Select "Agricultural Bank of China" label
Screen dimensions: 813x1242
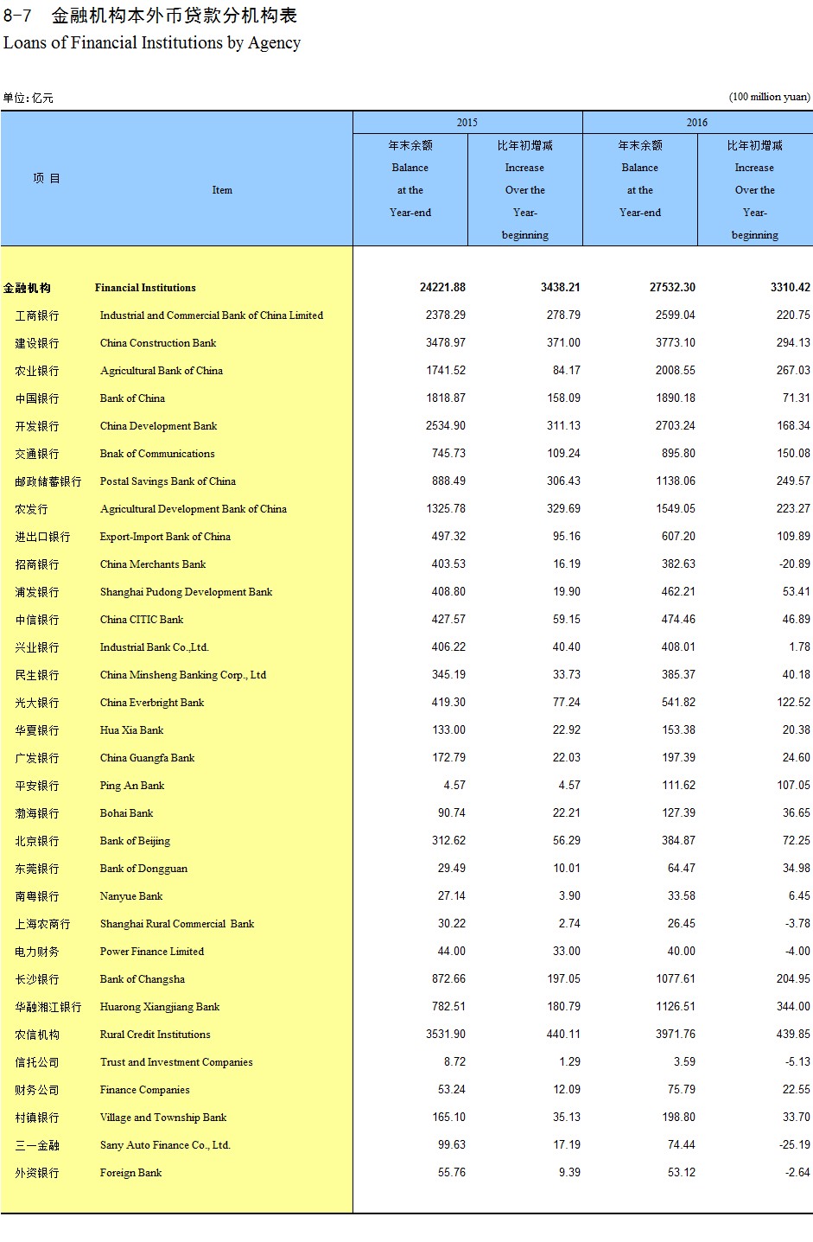162,371
